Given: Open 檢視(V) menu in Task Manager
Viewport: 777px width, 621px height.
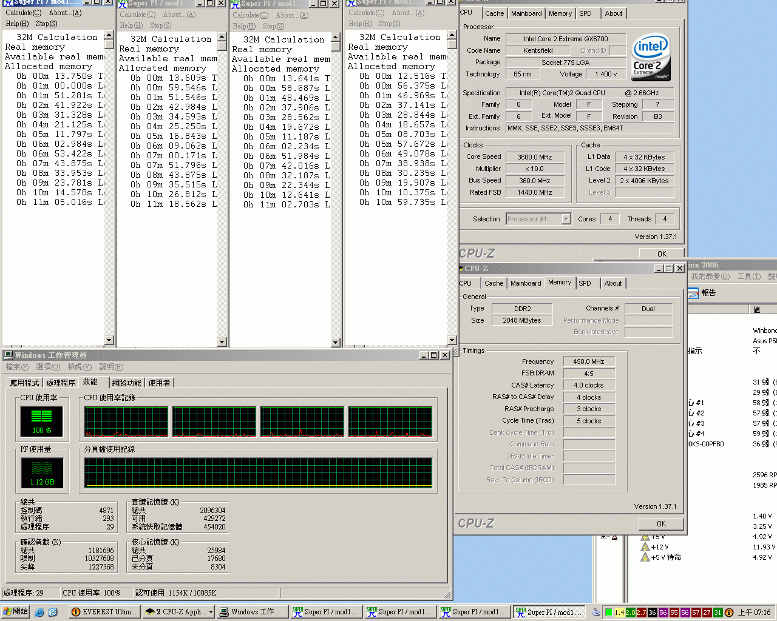Looking at the screenshot, I should coord(80,367).
